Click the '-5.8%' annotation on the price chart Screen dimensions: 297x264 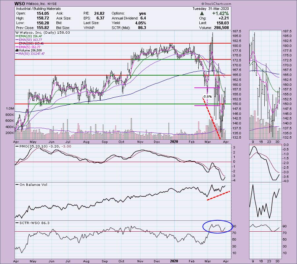(x=207, y=97)
